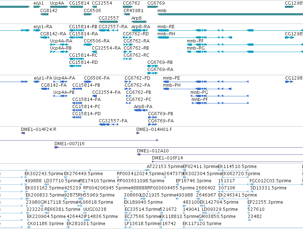Viewport: 303px width, 229px height.
Task: Select the CG15814-RB transcript label
Action: [x=83, y=27]
